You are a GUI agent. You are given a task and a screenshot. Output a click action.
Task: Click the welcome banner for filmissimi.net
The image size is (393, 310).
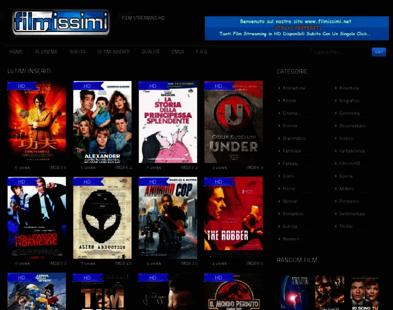point(296,28)
